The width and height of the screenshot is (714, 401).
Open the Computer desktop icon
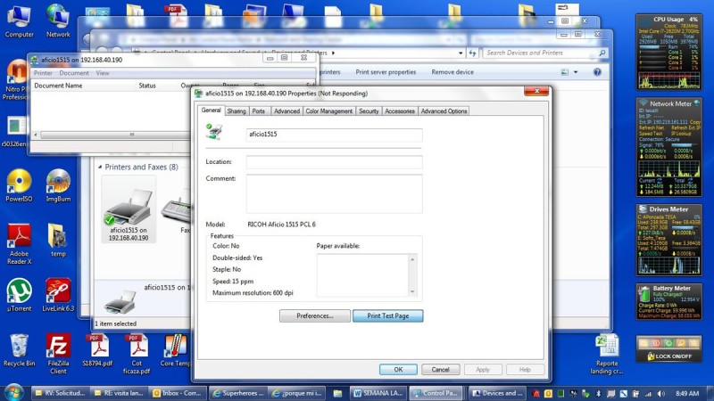tap(19, 21)
